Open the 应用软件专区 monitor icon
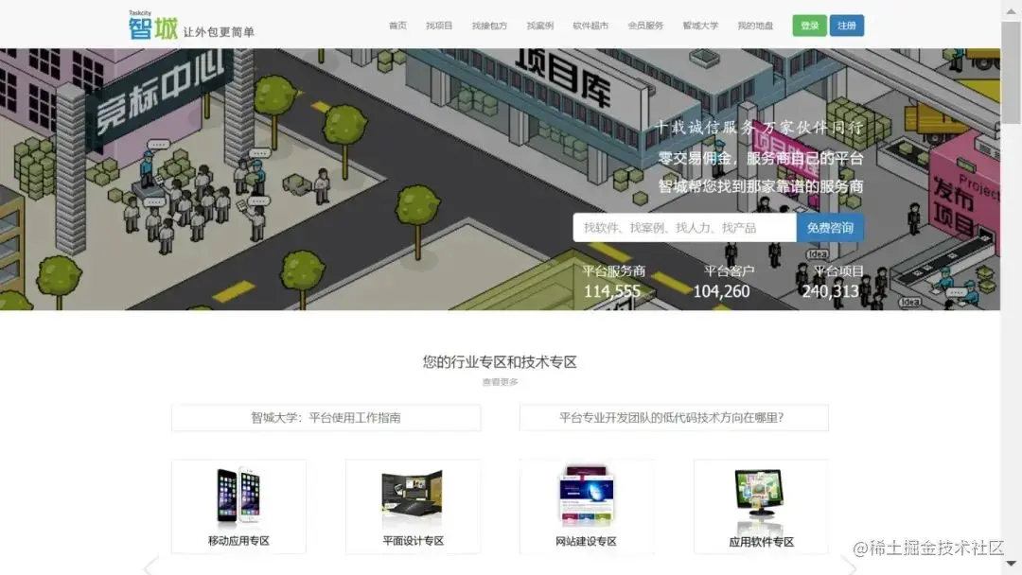Screen dimensions: 1022x575 coord(760,493)
